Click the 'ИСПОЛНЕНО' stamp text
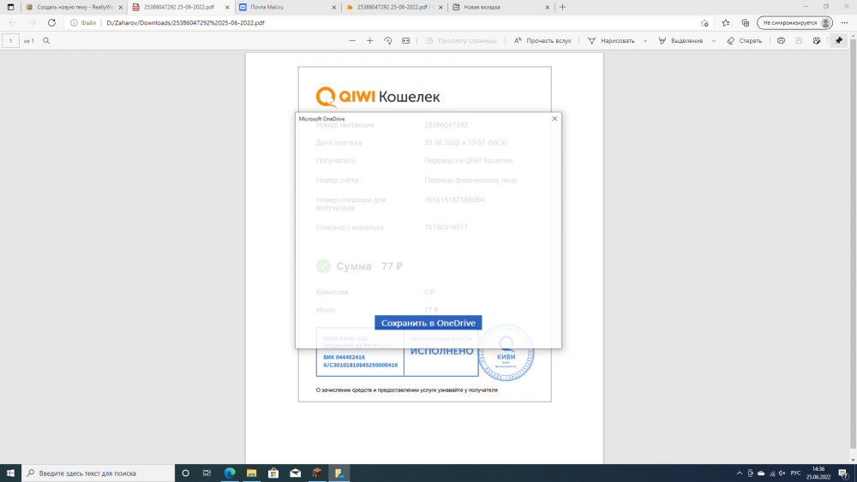 (x=441, y=351)
